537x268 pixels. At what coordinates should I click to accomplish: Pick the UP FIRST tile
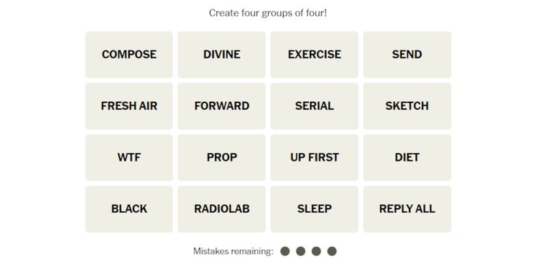click(314, 157)
